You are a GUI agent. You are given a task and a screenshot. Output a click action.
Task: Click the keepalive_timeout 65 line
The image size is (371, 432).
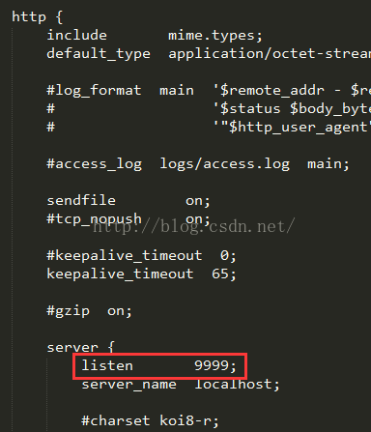[x=142, y=274]
